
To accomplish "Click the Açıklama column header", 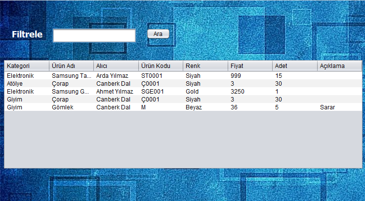I will coord(339,66).
